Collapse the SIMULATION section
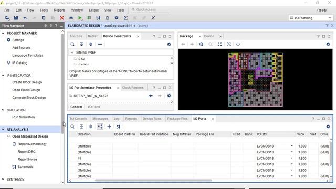Image resolution: width=336 pixels, height=189 pixels. click(3, 110)
